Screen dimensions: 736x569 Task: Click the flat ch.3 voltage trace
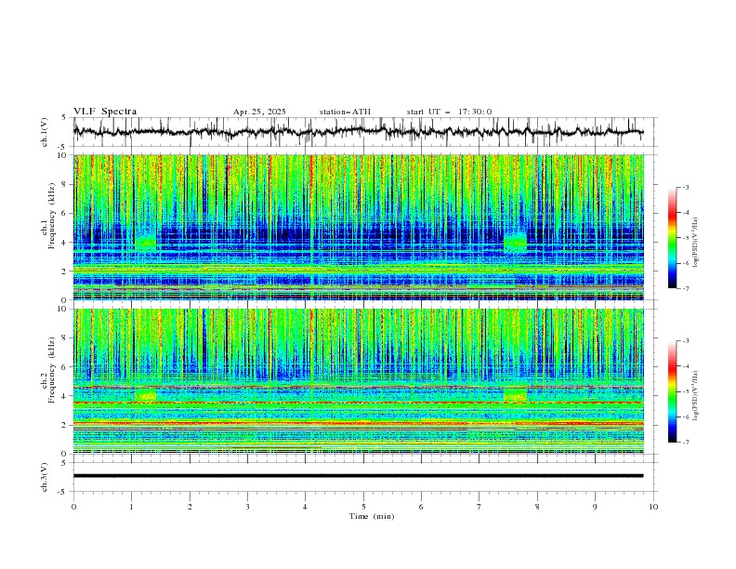point(358,476)
